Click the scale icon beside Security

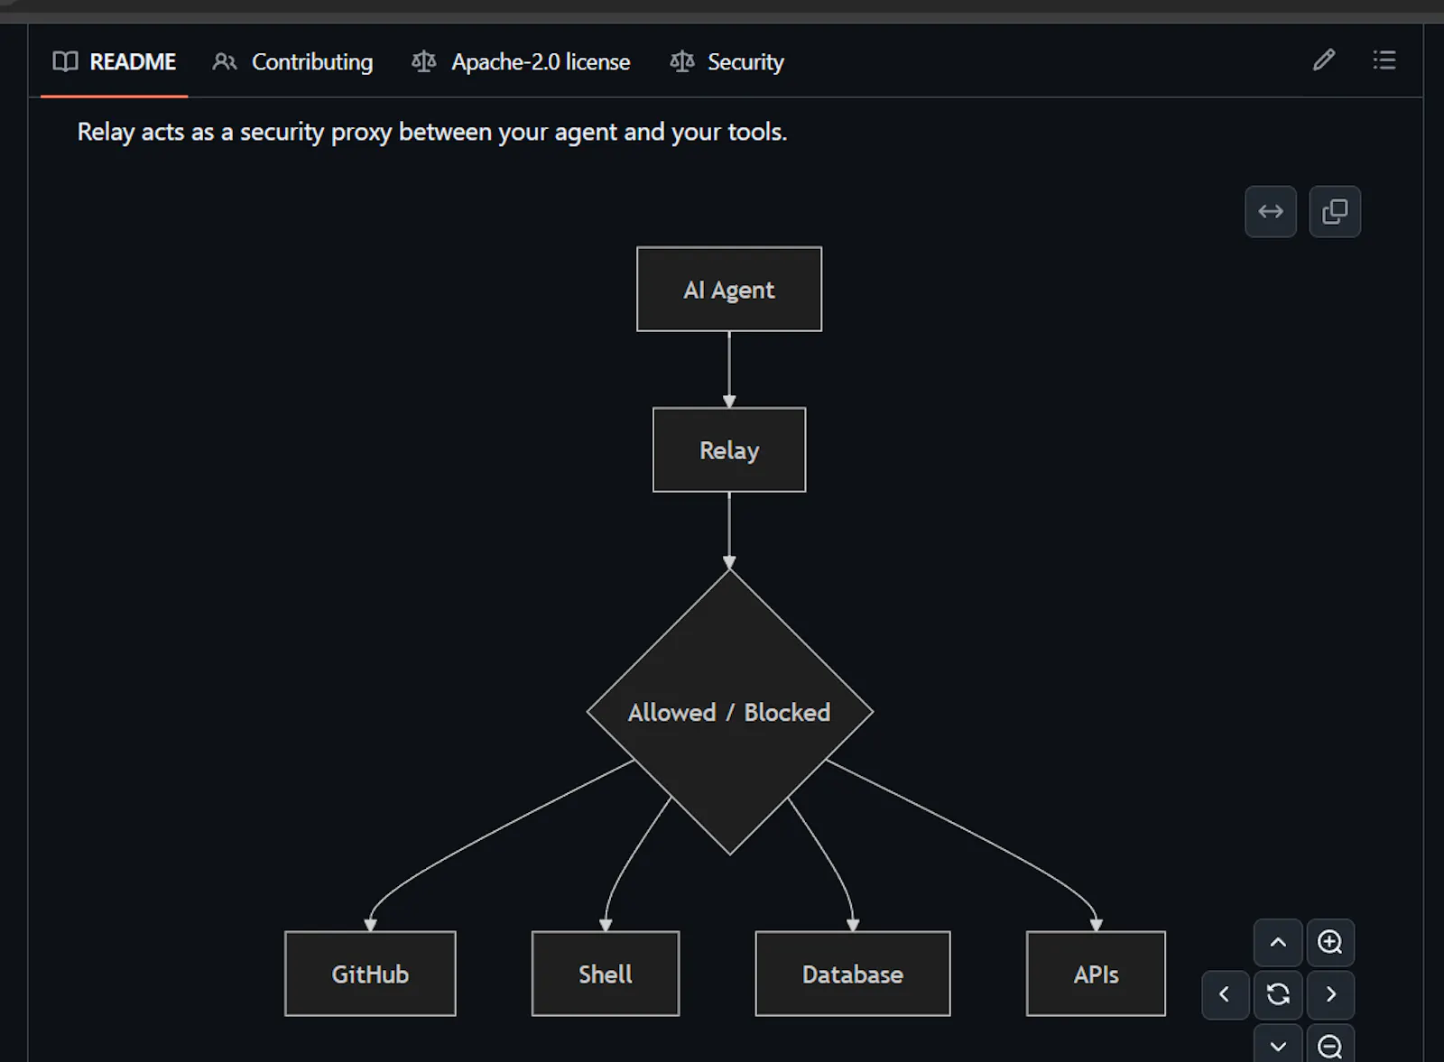pyautogui.click(x=682, y=61)
